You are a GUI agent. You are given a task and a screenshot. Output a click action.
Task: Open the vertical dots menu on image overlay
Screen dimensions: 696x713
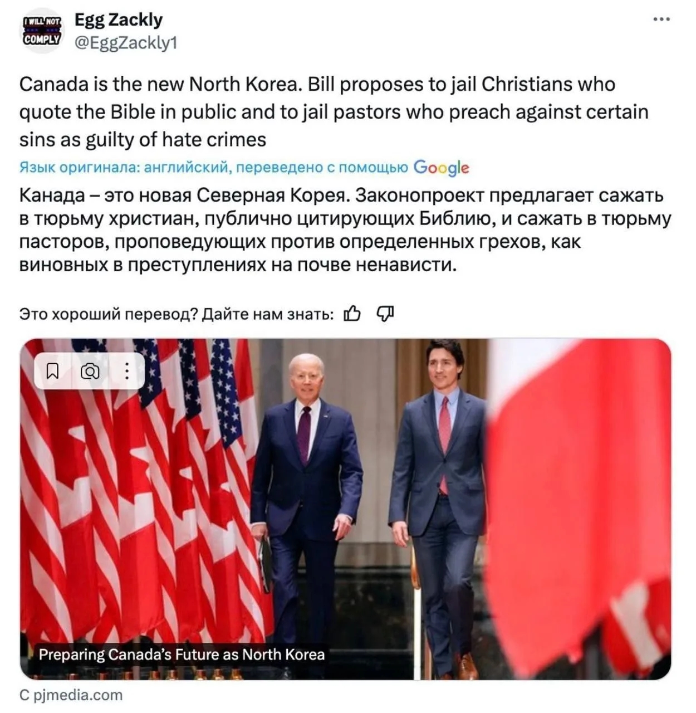point(127,370)
